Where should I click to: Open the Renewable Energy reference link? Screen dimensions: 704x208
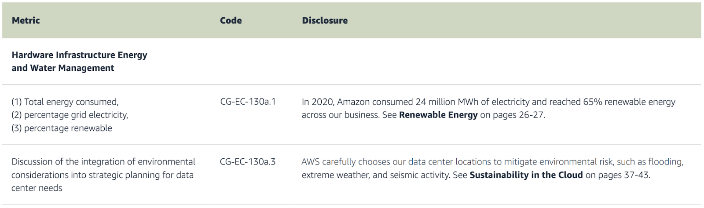click(438, 115)
